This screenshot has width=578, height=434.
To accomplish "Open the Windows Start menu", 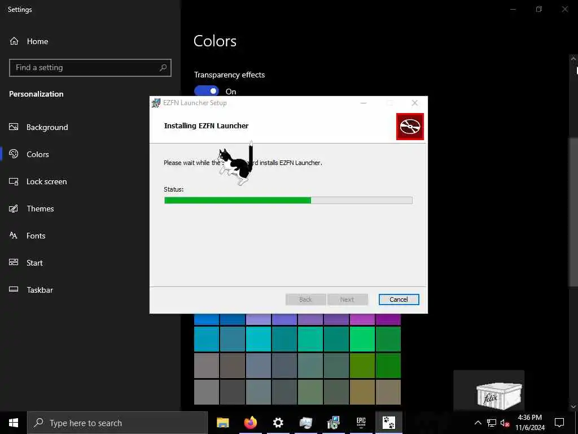I will 14,423.
